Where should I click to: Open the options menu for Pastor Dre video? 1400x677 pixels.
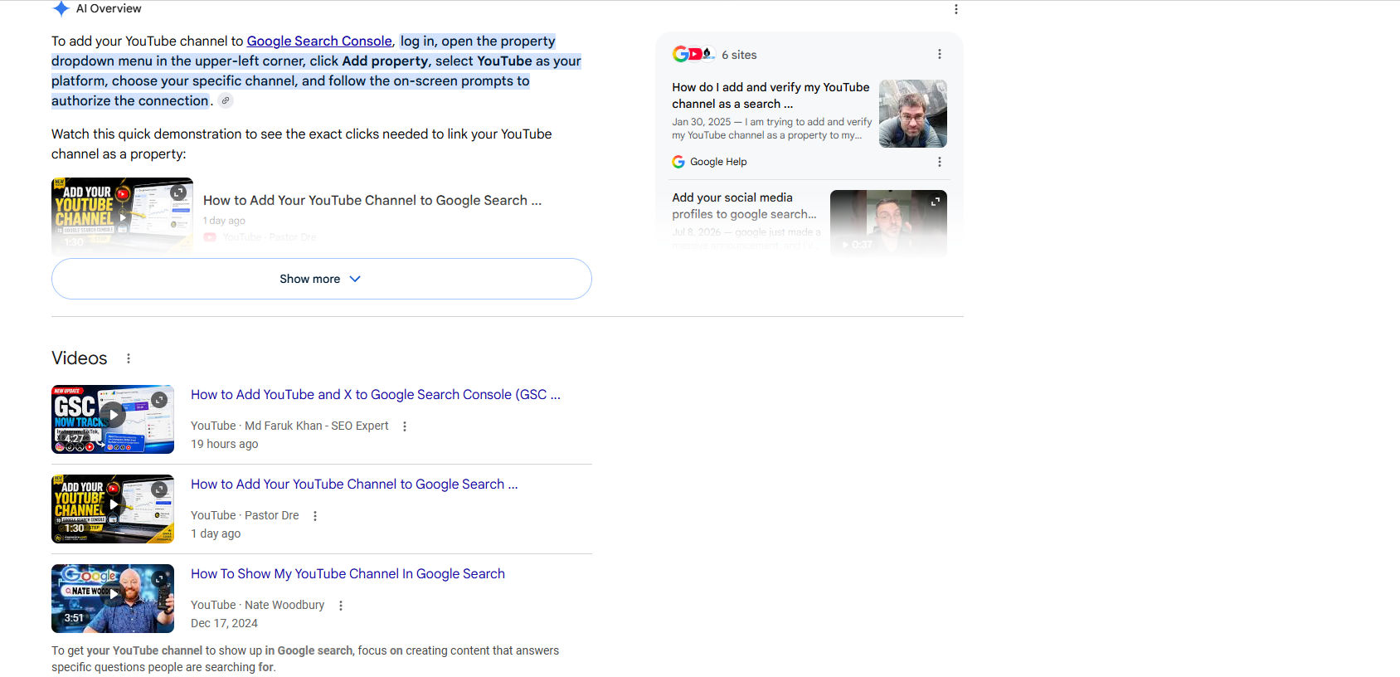click(315, 516)
